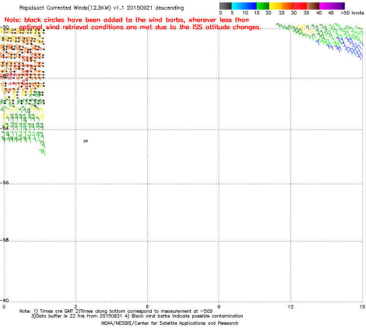The height and width of the screenshot is (331, 366).
Task: Click the '25' label under the color scale
Action: tap(282, 13)
